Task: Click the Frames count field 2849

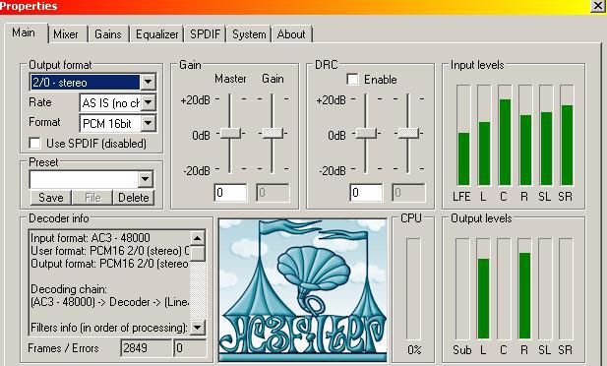Action: pos(146,347)
